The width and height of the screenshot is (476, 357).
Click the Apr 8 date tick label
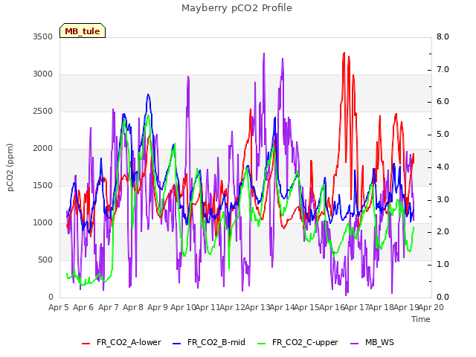point(133,307)
